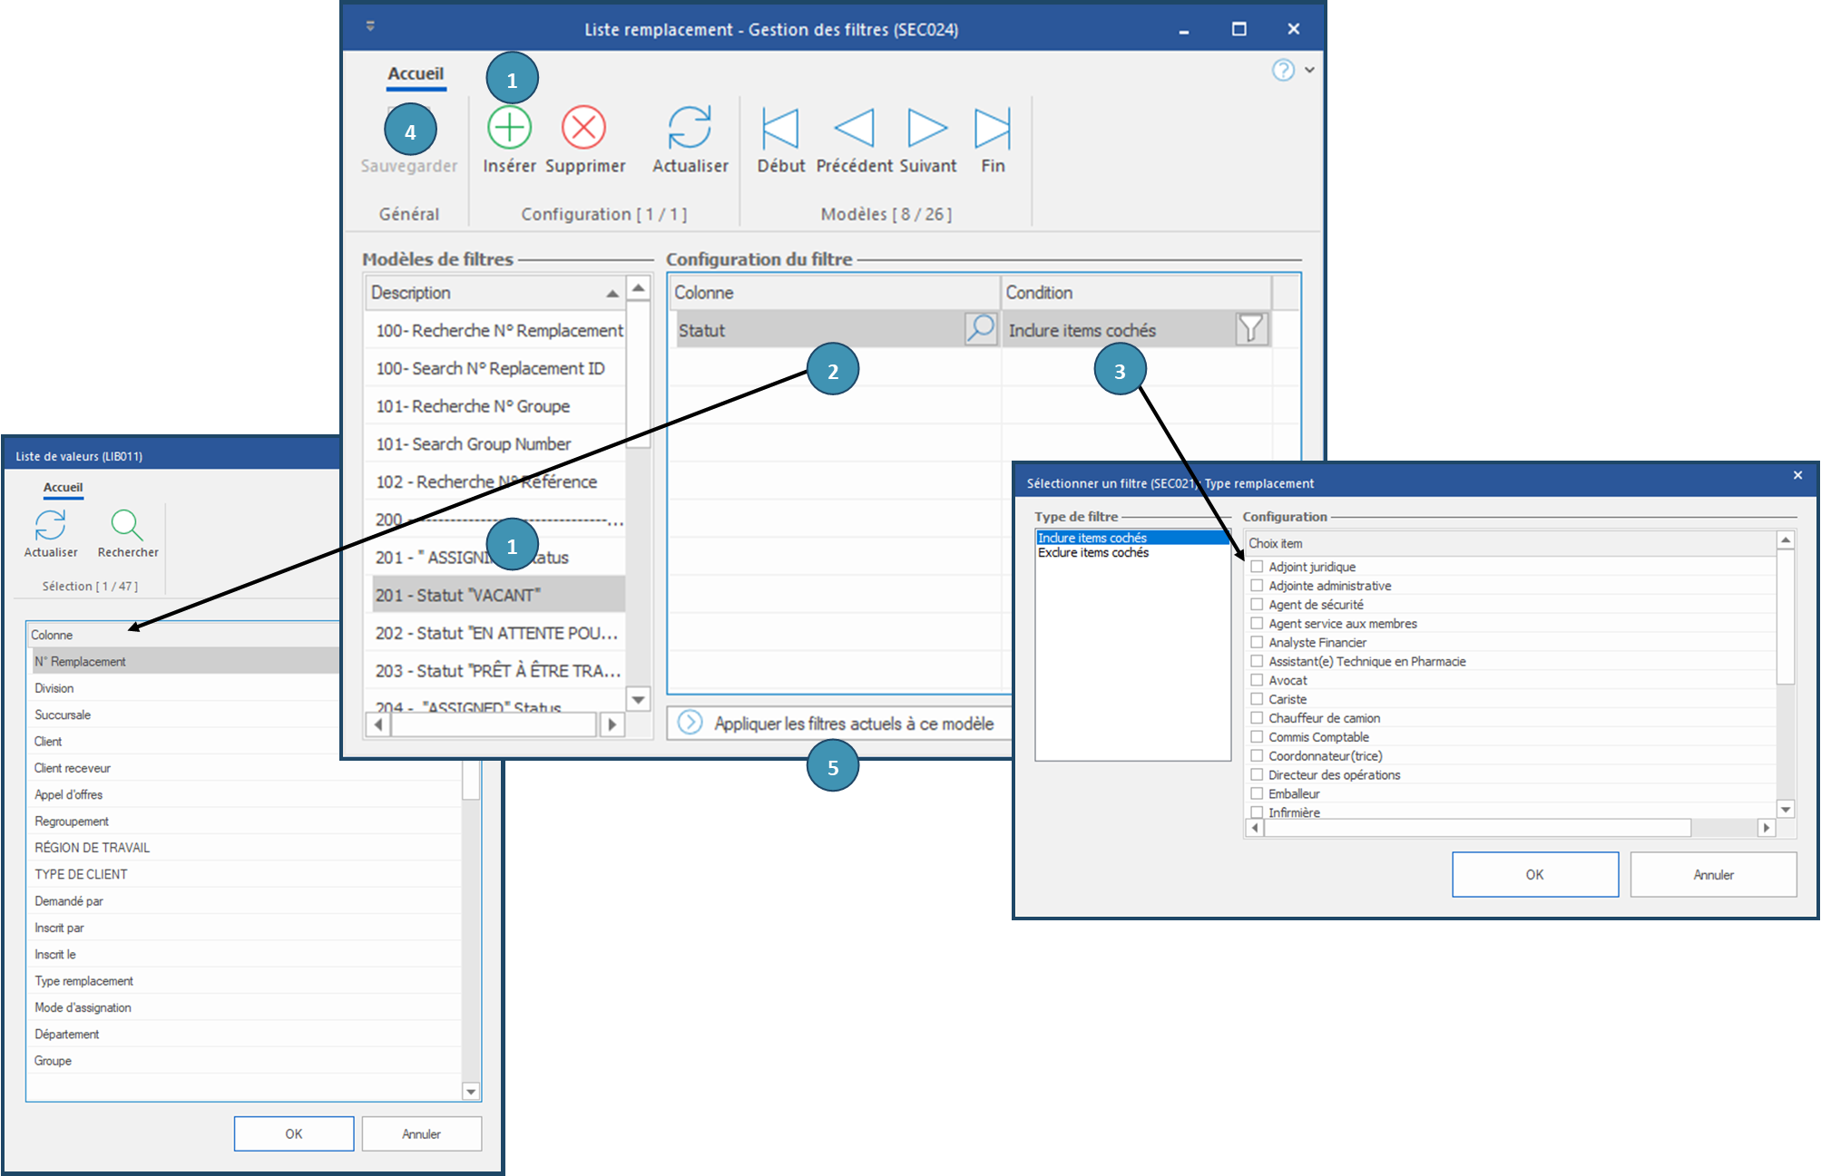
Task: Select Exclure items cochés filter type
Action: [x=1092, y=553]
